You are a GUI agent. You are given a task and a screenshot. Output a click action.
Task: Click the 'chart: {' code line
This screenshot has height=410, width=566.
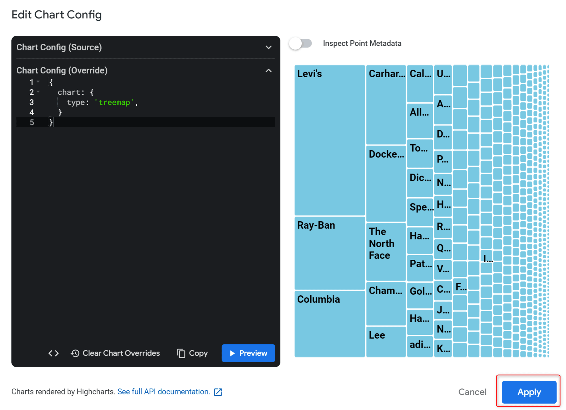pyautogui.click(x=76, y=92)
